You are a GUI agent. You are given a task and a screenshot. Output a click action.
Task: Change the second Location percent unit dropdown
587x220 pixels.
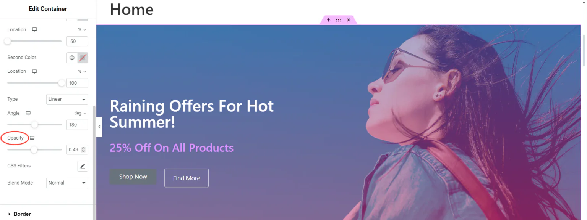coord(82,71)
